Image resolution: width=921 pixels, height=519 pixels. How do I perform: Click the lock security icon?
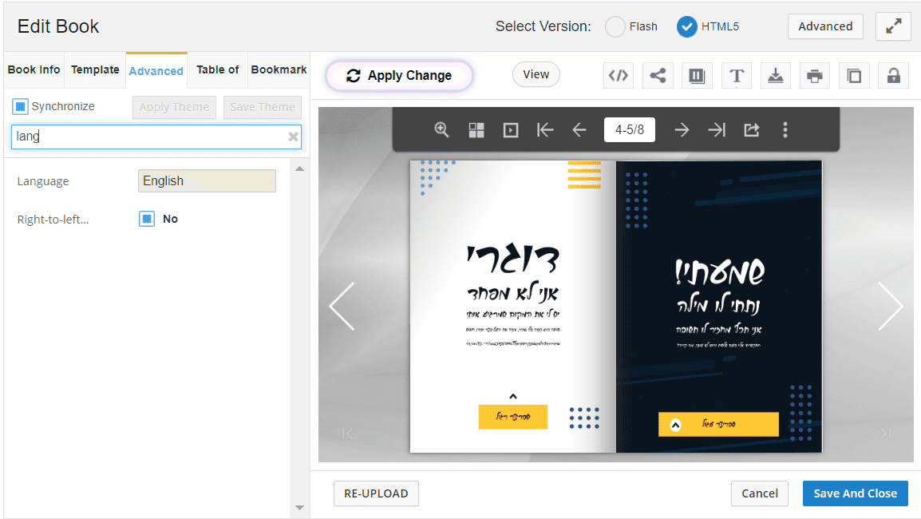[x=893, y=75]
